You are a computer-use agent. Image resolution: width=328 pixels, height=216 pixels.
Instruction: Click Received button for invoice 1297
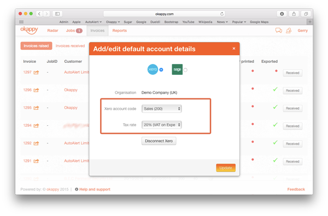[292, 73]
